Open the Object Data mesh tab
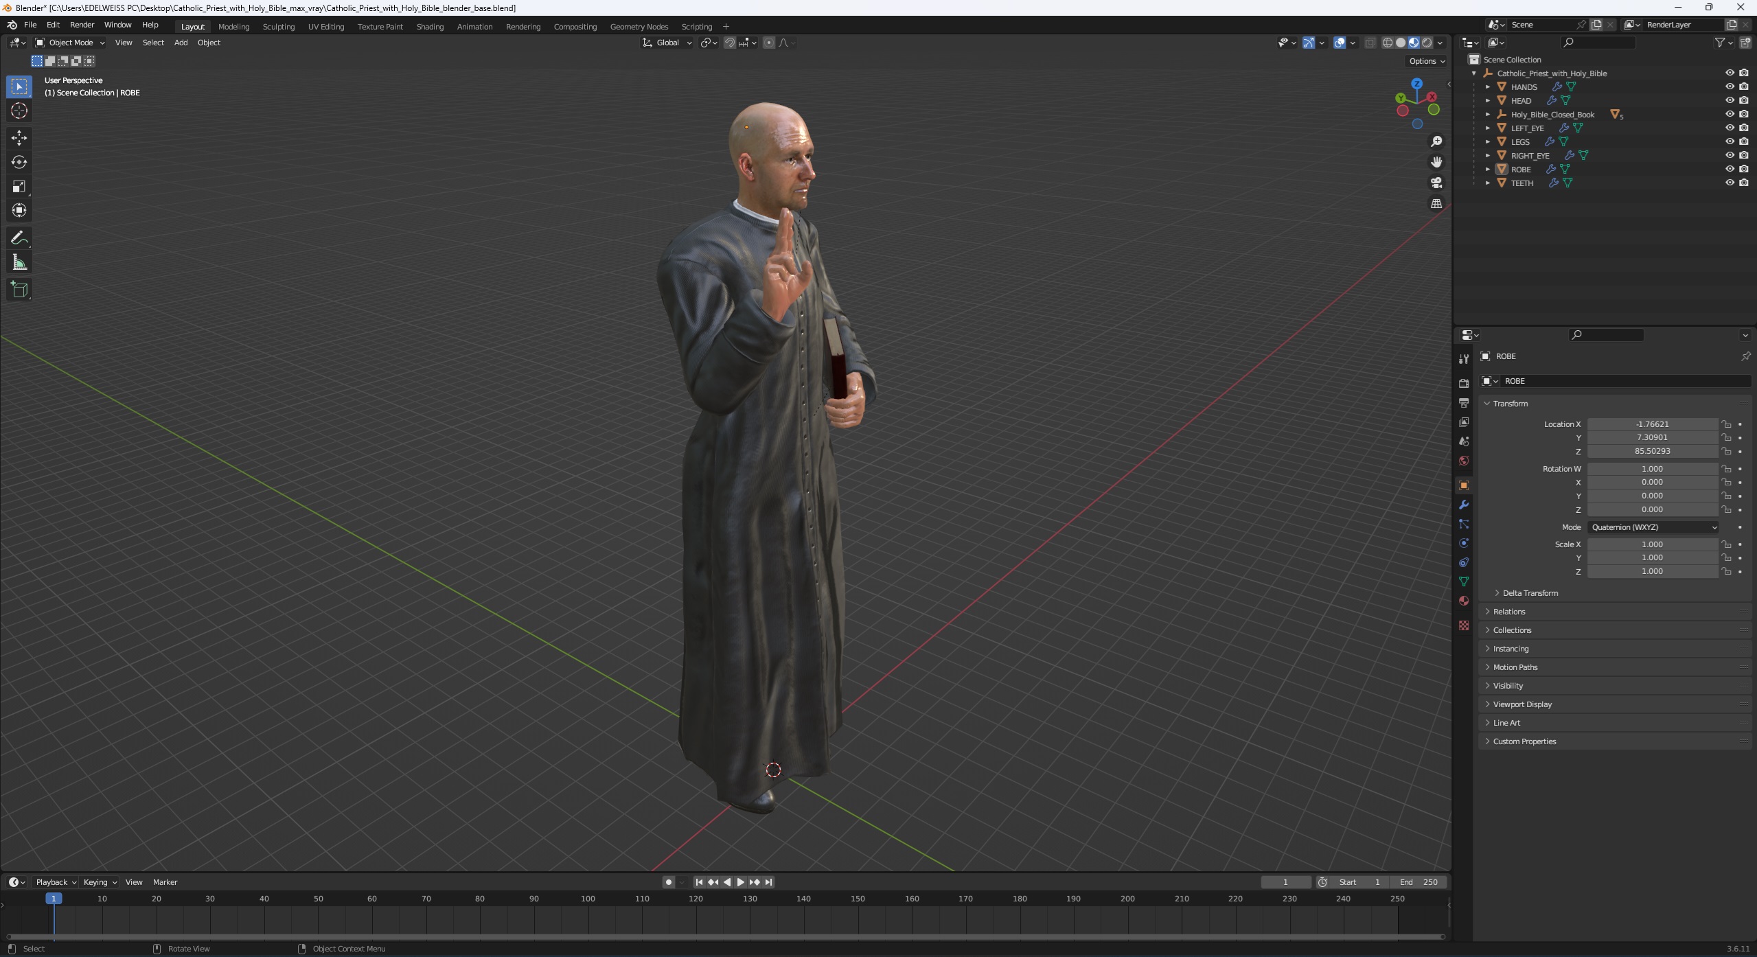The width and height of the screenshot is (1757, 957). tap(1464, 581)
